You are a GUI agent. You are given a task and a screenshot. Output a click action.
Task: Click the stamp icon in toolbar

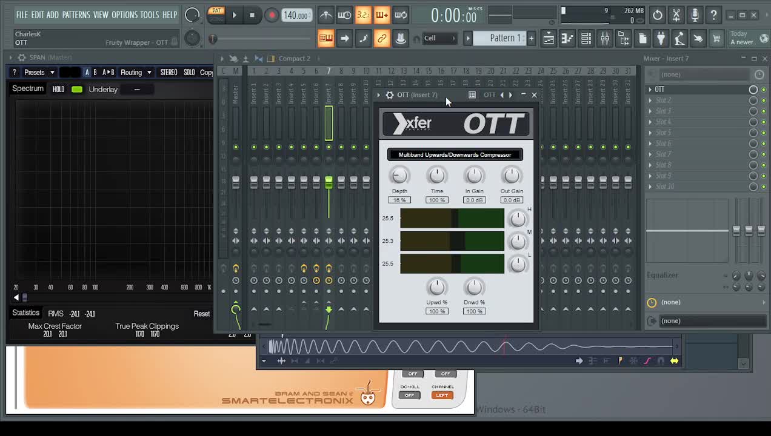click(x=401, y=39)
